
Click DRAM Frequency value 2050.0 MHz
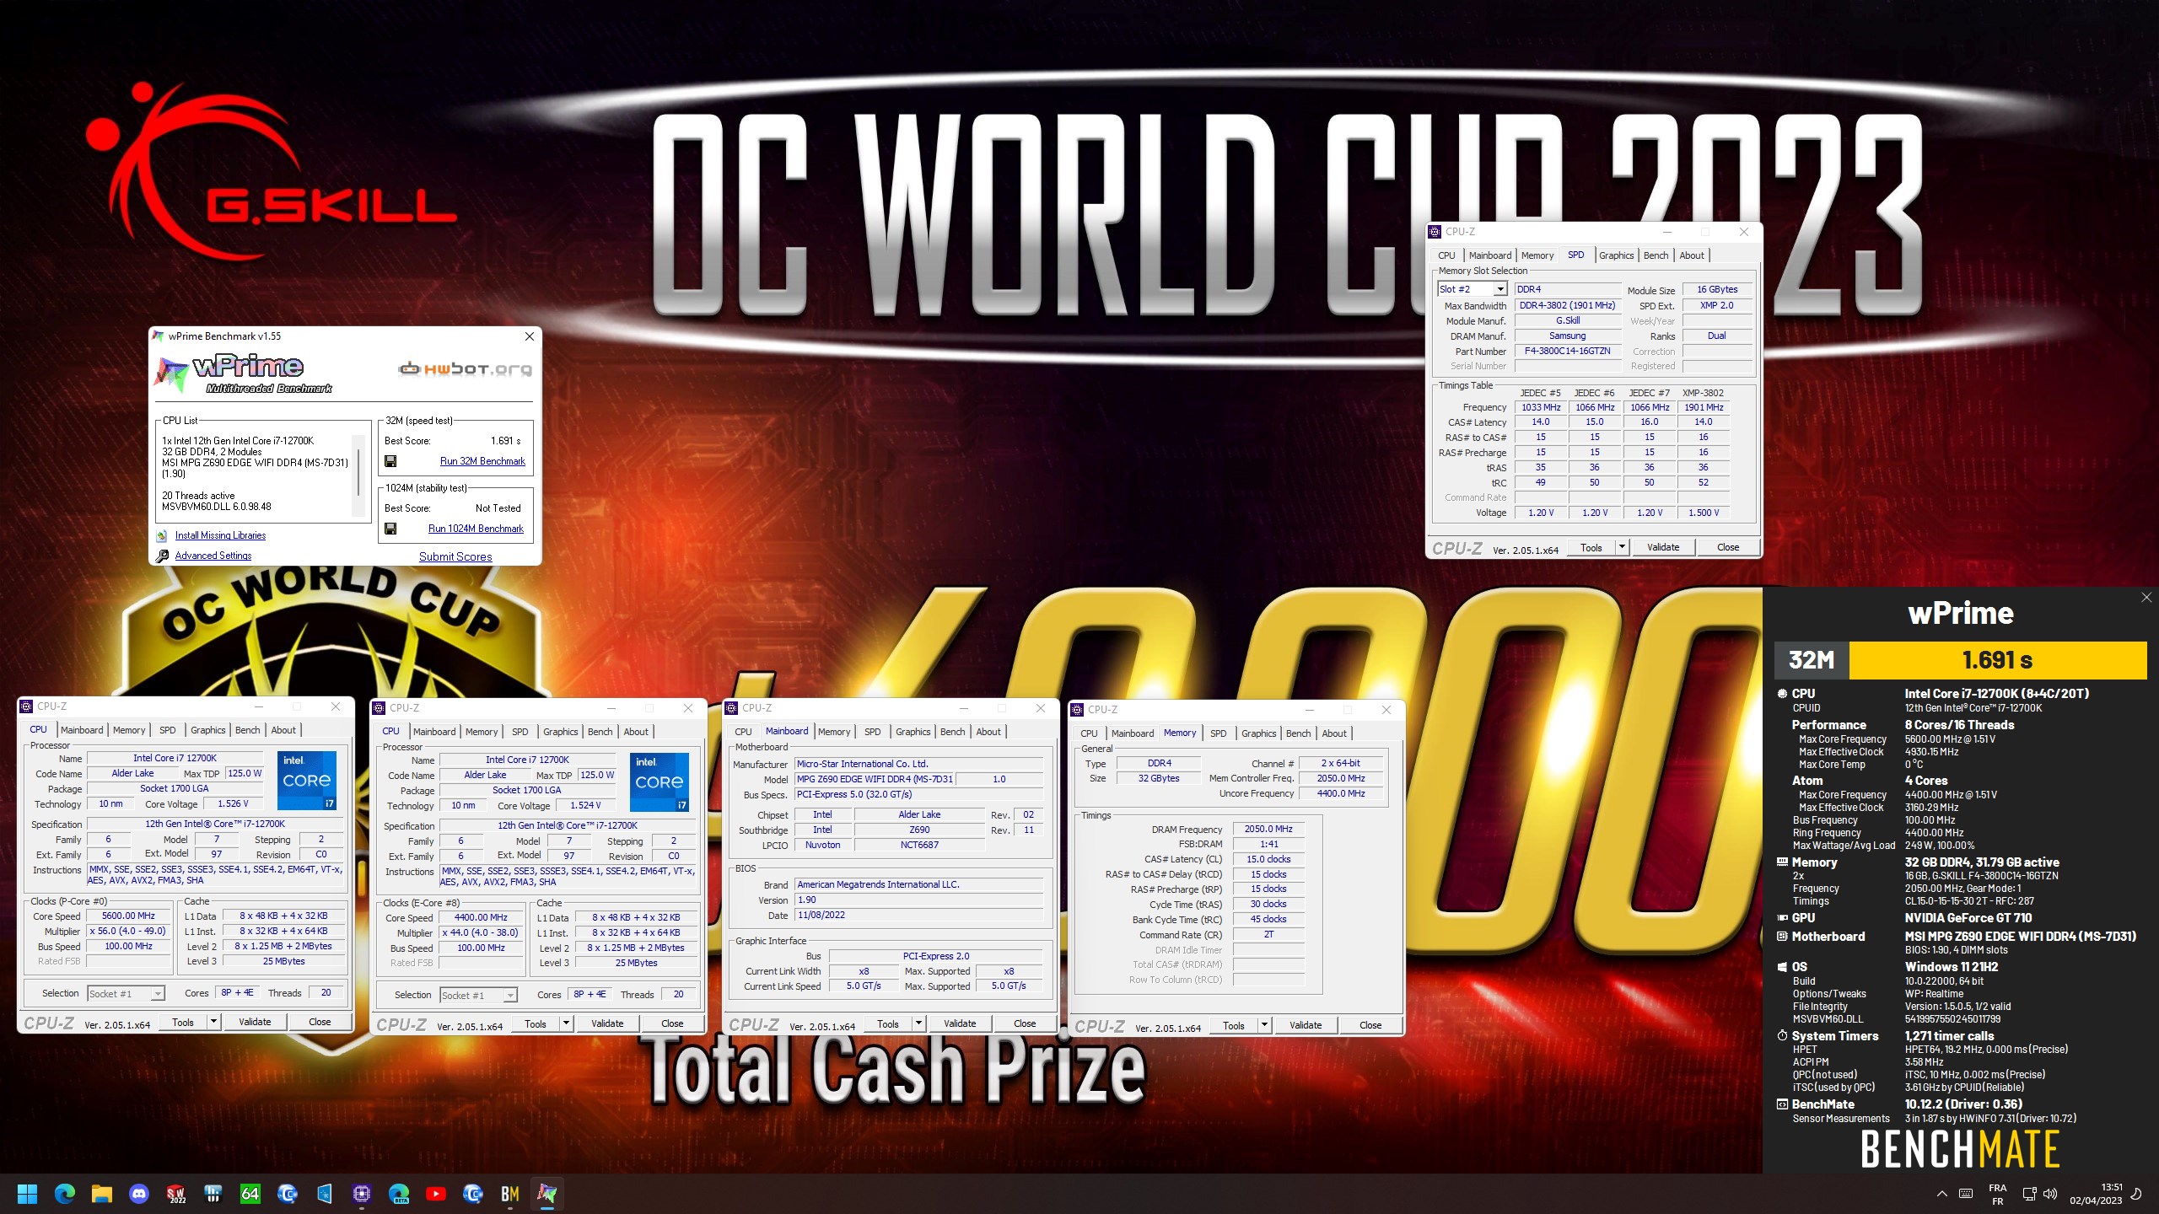1268,829
